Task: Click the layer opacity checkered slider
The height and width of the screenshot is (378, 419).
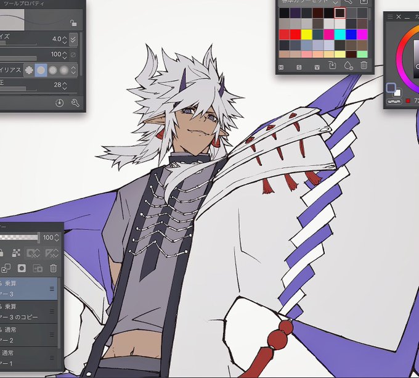Action: pos(19,237)
